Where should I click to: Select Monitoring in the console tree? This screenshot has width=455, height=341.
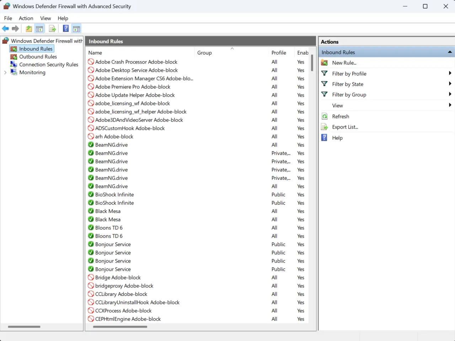32,72
